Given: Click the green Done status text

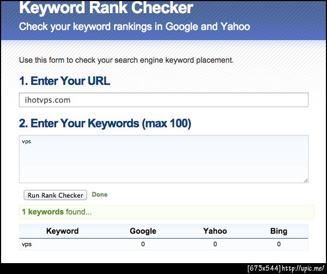Looking at the screenshot, I should (100, 194).
